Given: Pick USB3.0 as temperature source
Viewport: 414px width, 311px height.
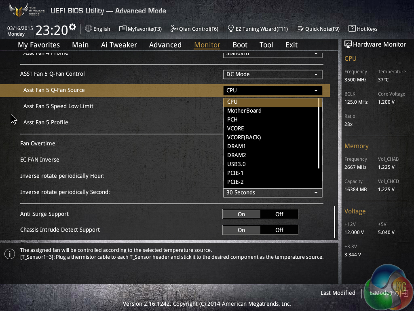Looking at the screenshot, I should (x=271, y=164).
